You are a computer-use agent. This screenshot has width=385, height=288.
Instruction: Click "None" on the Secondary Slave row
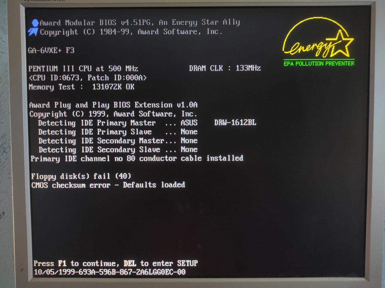pyautogui.click(x=189, y=149)
